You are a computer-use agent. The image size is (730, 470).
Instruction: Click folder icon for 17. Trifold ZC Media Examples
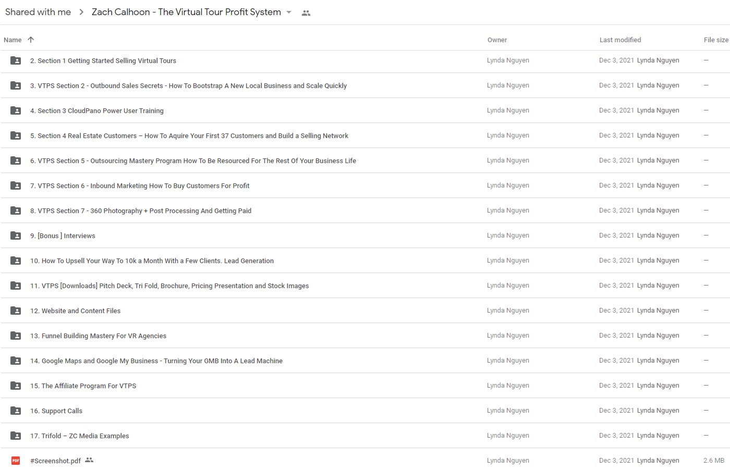click(x=16, y=436)
